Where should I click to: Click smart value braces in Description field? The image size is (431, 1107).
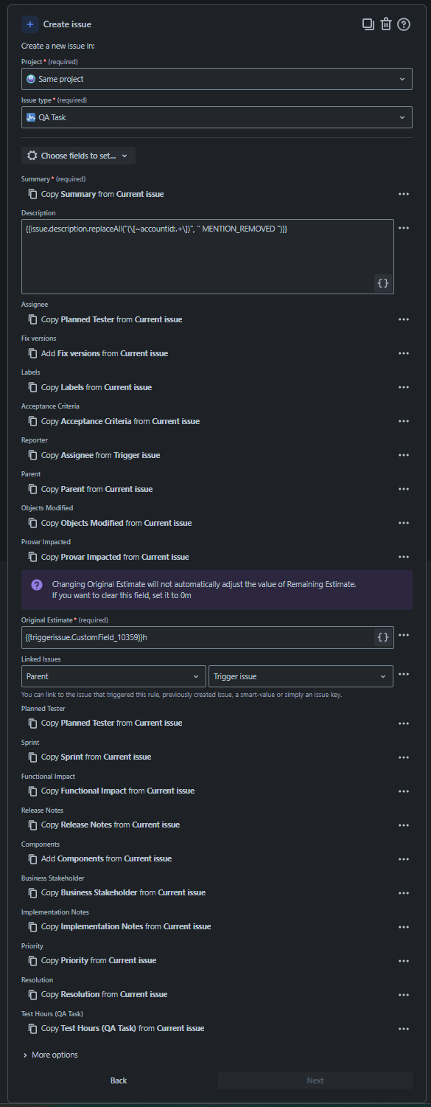(x=383, y=283)
